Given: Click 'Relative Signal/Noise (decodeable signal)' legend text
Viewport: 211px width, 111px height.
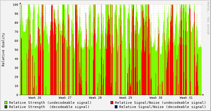Looking at the screenshot, I should 163,107.
